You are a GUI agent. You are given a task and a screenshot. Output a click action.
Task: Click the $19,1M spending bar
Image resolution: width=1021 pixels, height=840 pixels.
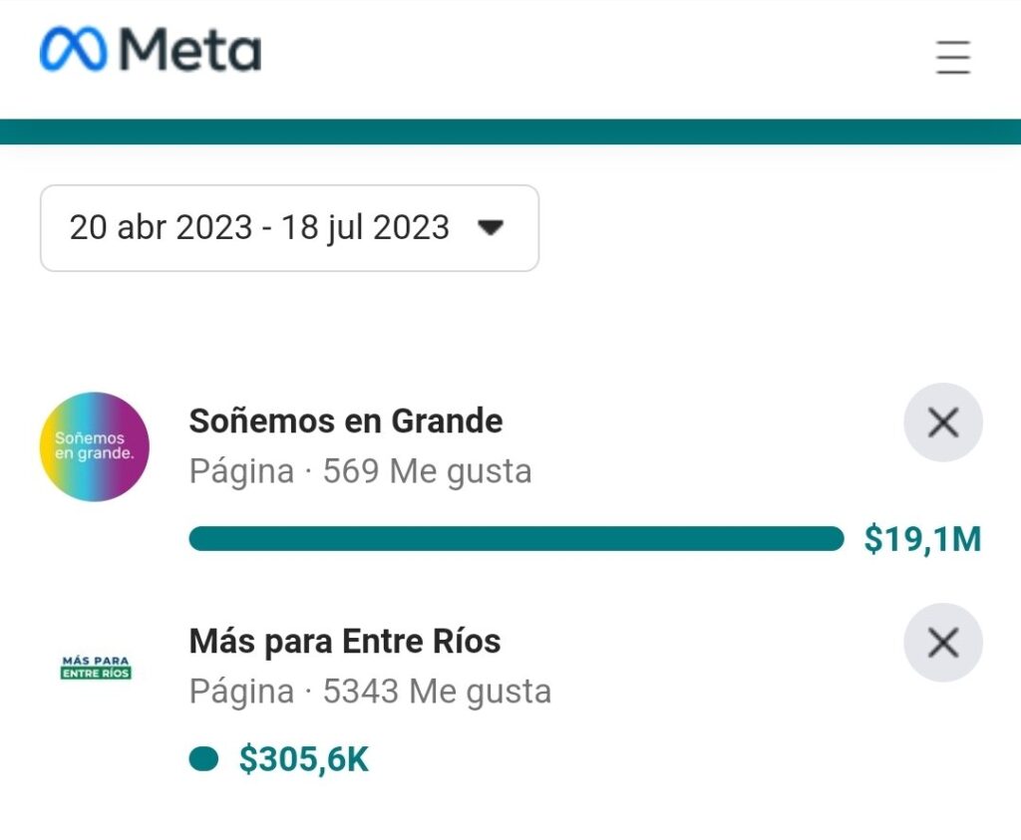tap(516, 539)
